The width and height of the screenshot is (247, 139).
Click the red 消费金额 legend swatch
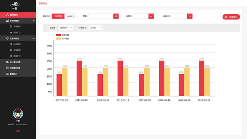58,35
